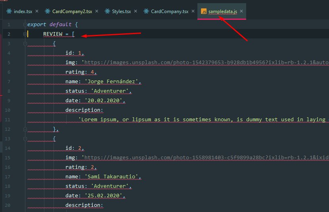
Task: Click the 'default' keyword
Action: pos(60,25)
